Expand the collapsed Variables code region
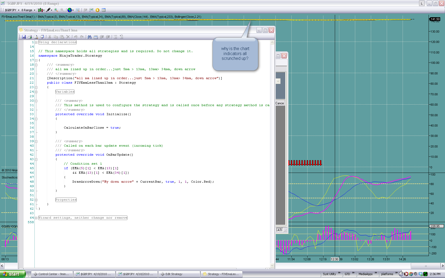 36,92
